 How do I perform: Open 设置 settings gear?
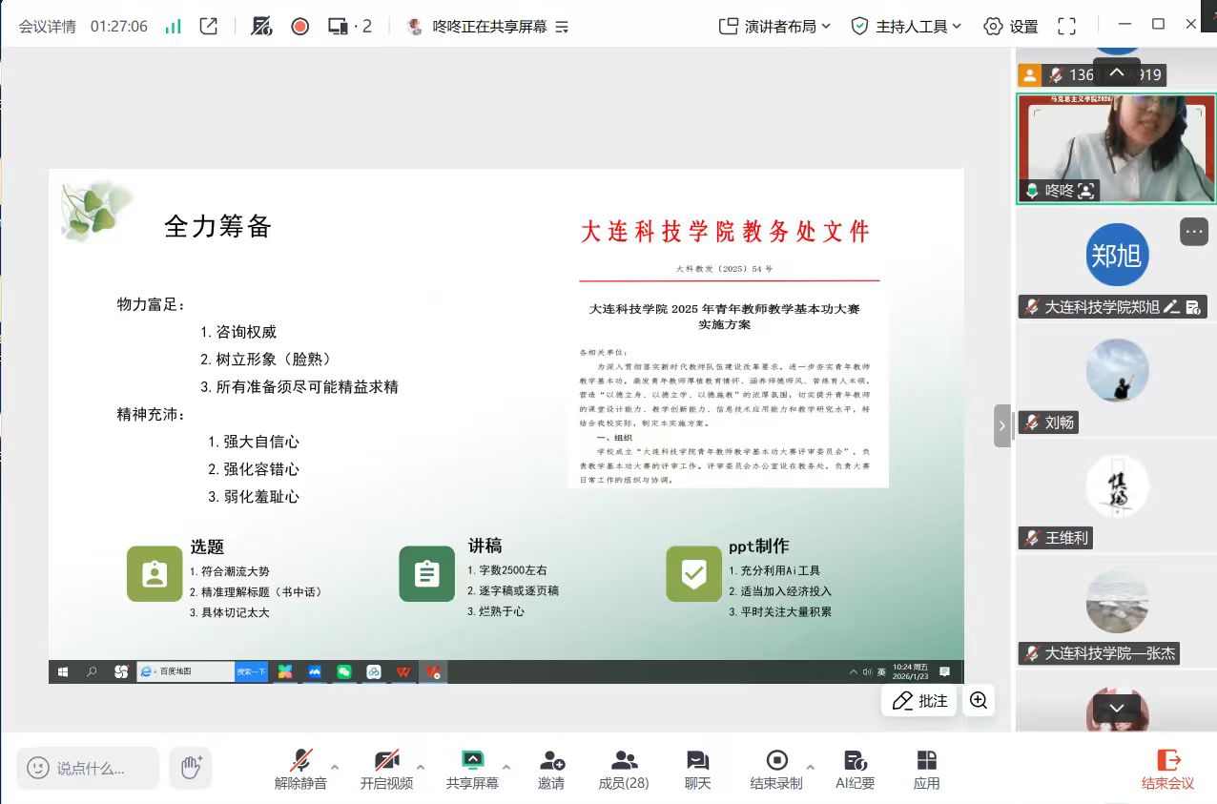click(1011, 27)
